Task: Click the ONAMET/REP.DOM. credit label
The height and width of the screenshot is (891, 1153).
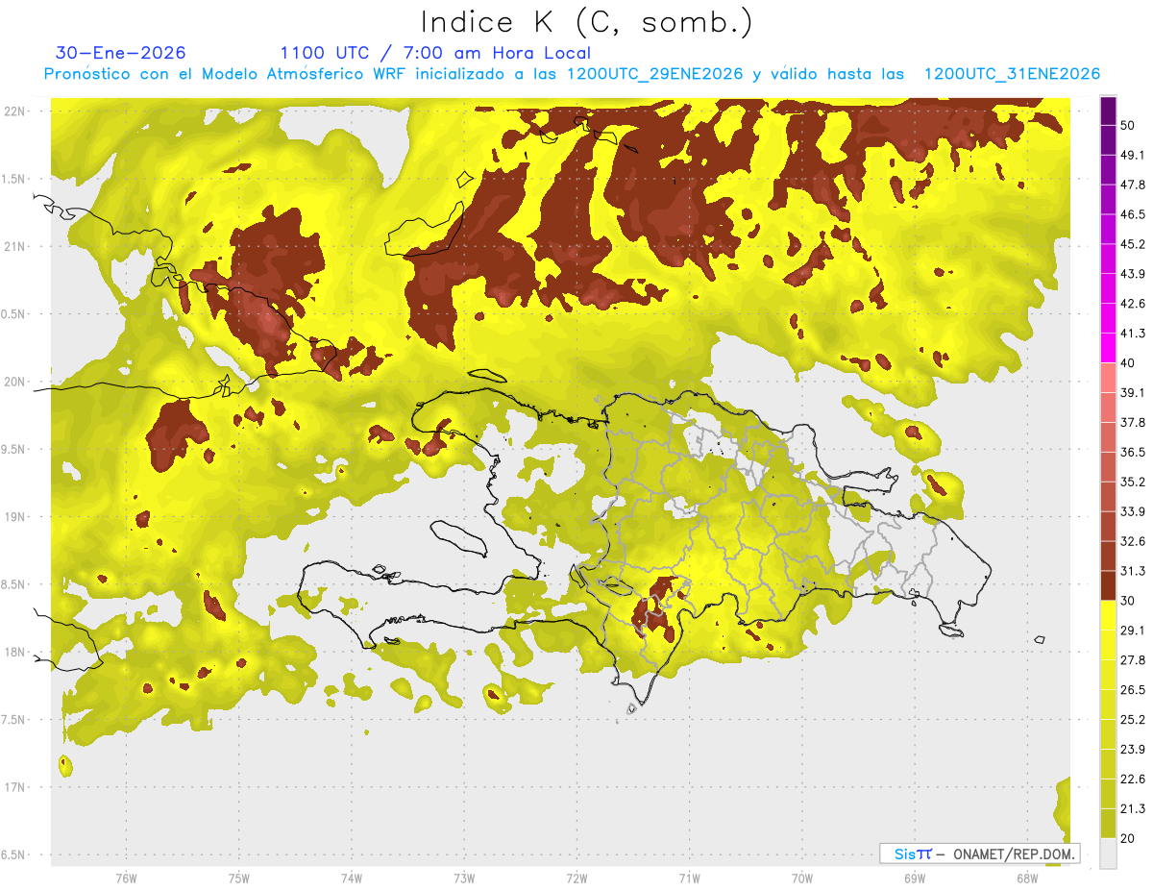Action: pyautogui.click(x=1015, y=854)
